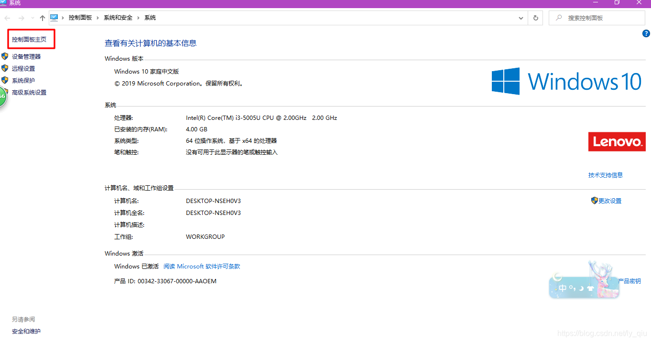The width and height of the screenshot is (651, 342).
Task: Click the 处理器: label
Action: point(124,118)
